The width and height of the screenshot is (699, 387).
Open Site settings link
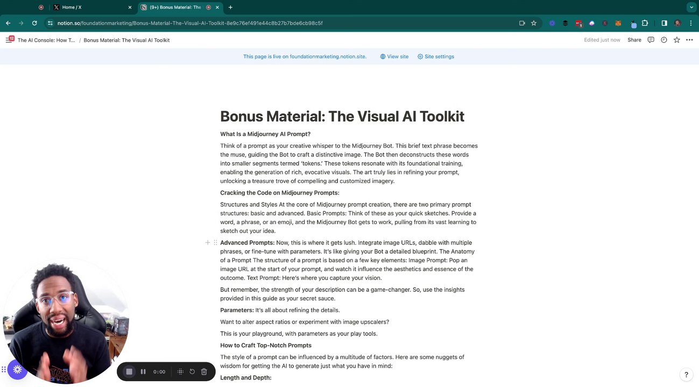click(435, 56)
